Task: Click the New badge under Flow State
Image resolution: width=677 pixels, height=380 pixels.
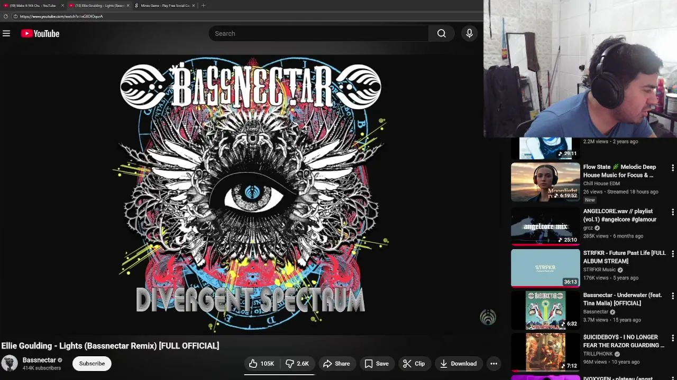Action: point(590,200)
